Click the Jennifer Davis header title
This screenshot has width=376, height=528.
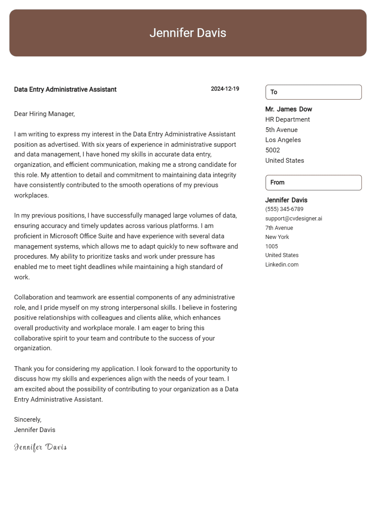point(188,33)
